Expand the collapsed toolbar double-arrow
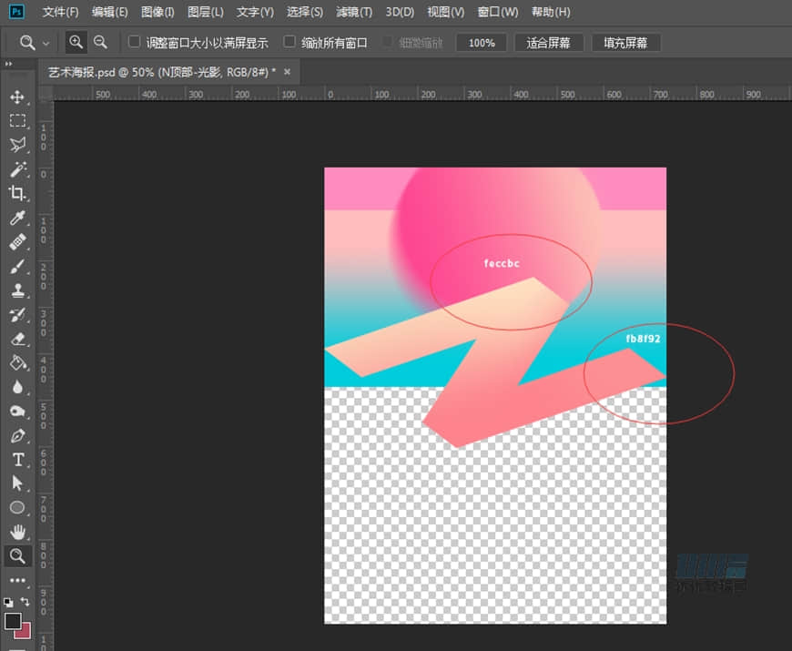The height and width of the screenshot is (651, 792). tap(8, 65)
